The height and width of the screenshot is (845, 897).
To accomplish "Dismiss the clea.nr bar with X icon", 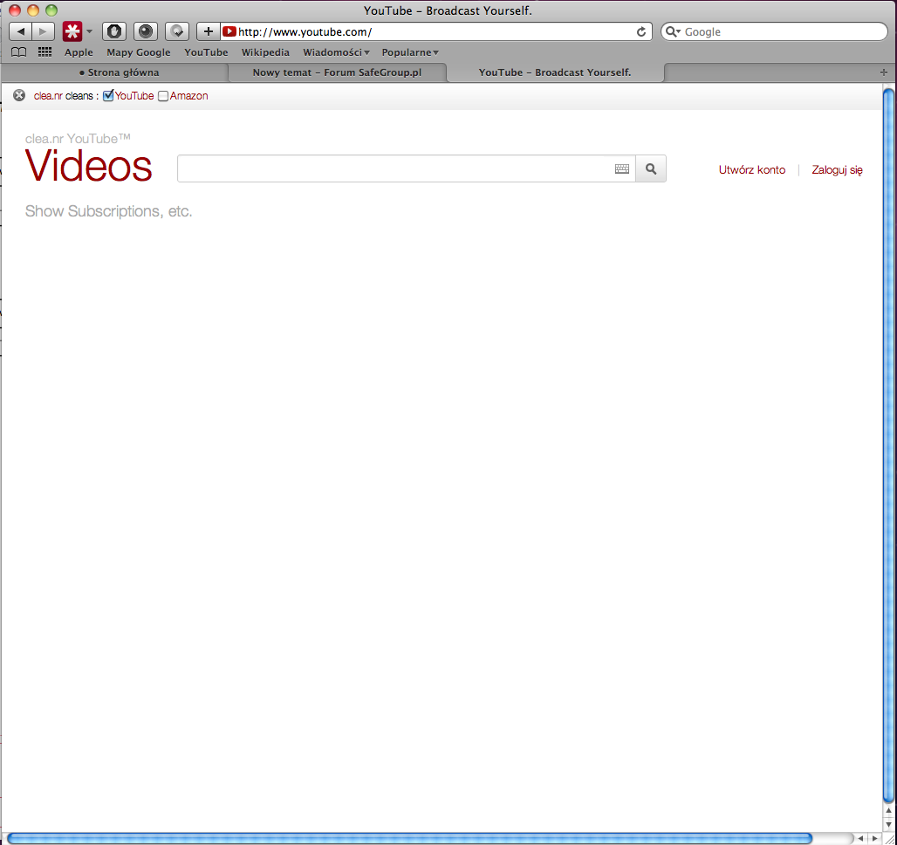I will (19, 96).
